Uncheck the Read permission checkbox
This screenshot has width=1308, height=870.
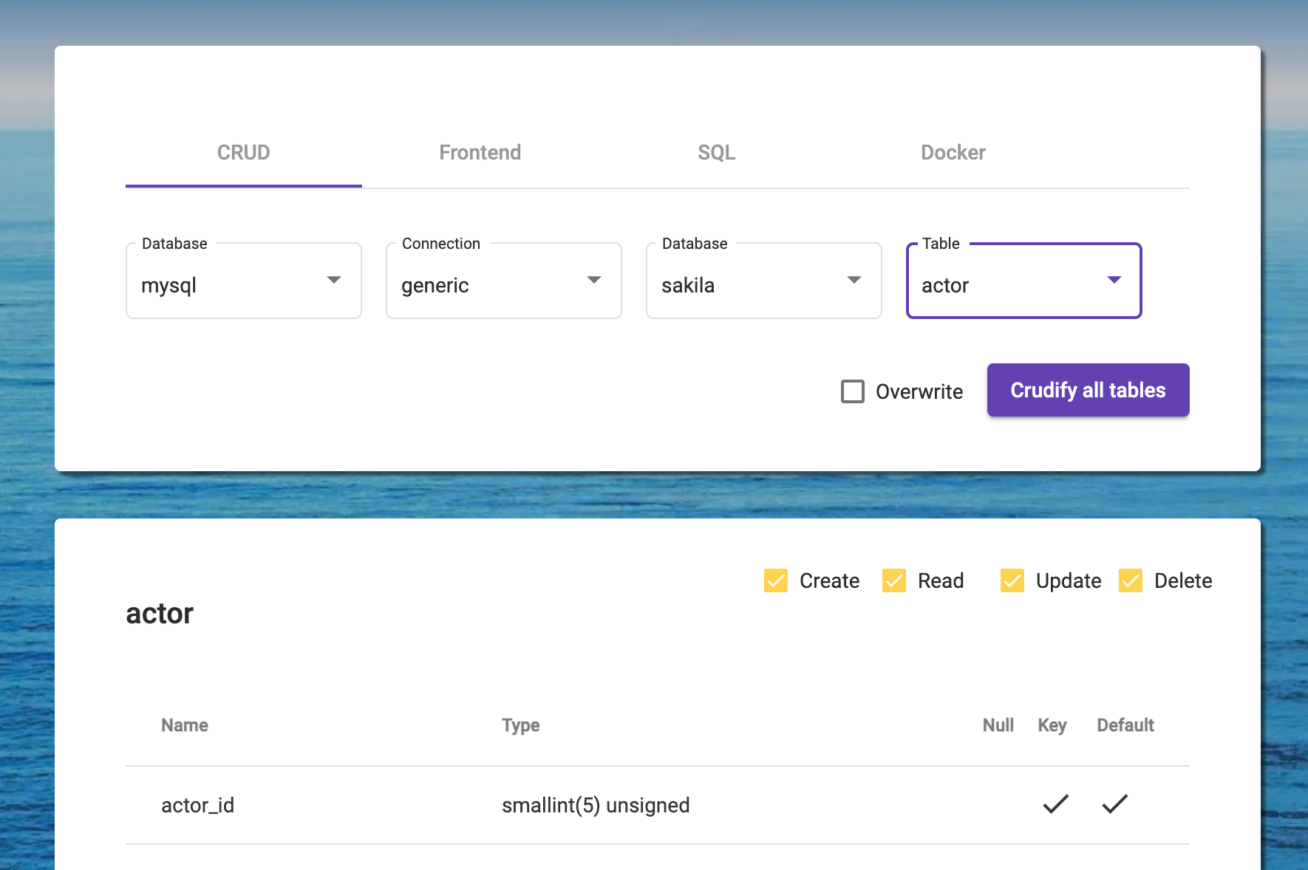tap(894, 581)
